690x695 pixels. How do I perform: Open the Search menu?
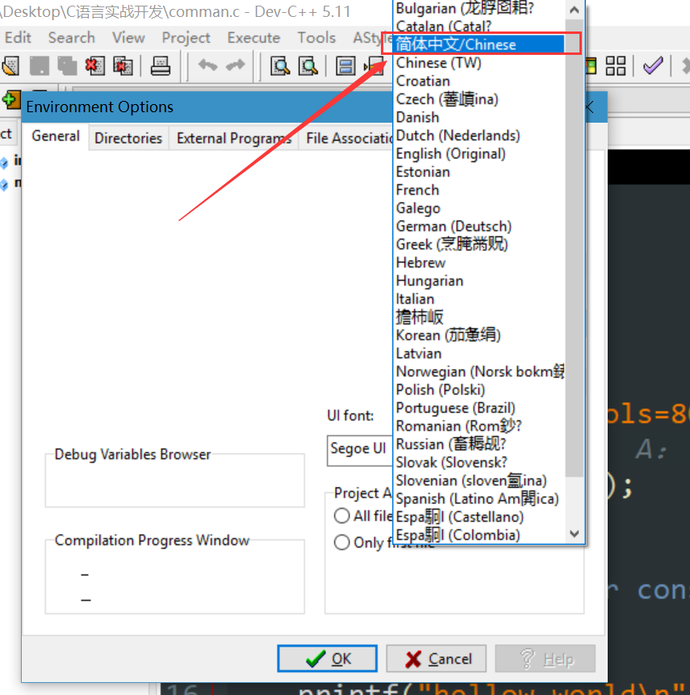71,38
